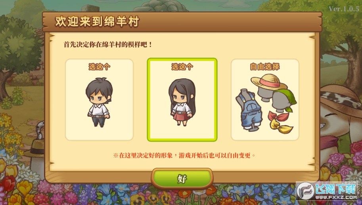362x205 pixels.
Task: Click the 飞翔下载 watermark logo
Action: 327,191
